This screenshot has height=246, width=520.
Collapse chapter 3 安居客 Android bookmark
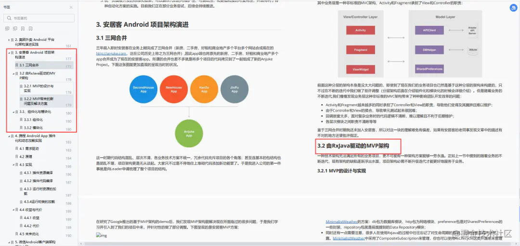9,53
